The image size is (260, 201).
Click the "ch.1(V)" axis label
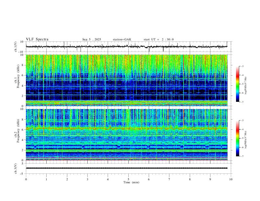[16, 47]
